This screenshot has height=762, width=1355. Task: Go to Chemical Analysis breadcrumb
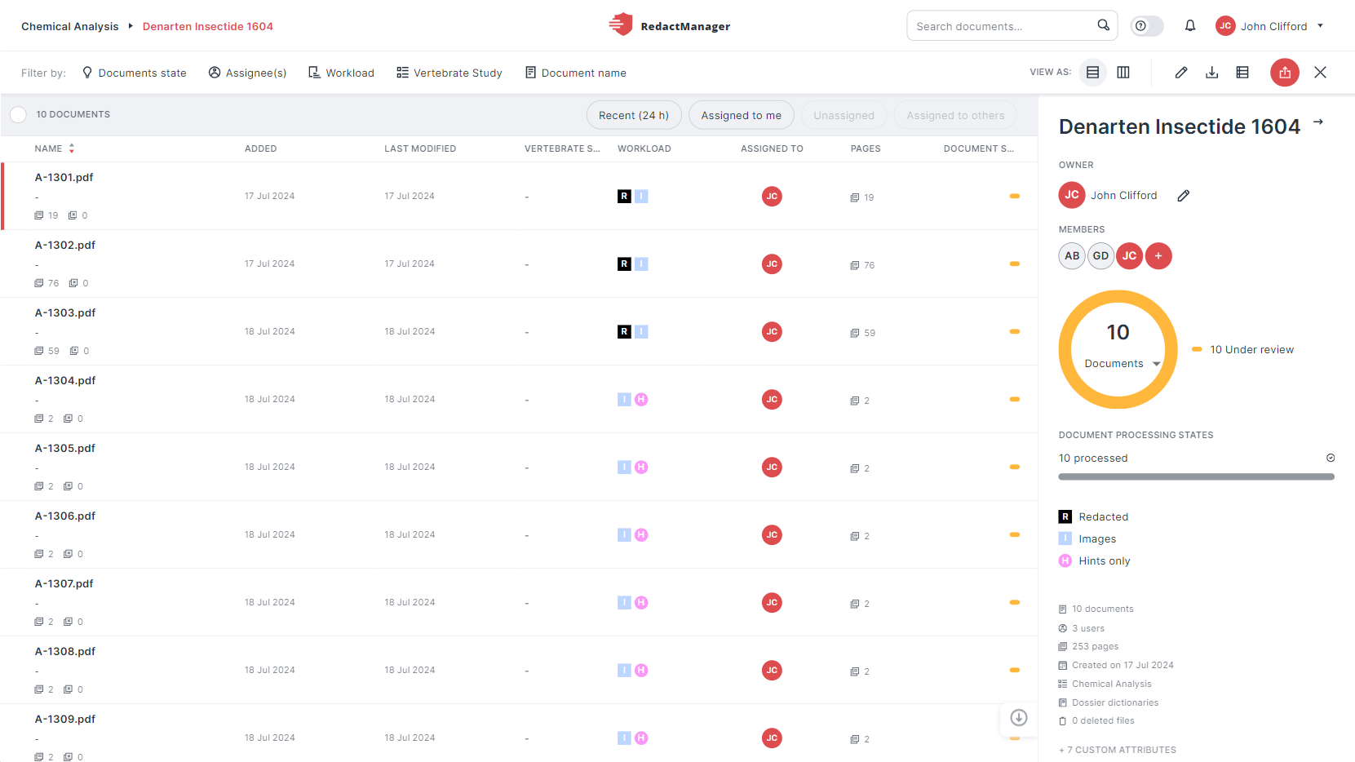(x=70, y=26)
